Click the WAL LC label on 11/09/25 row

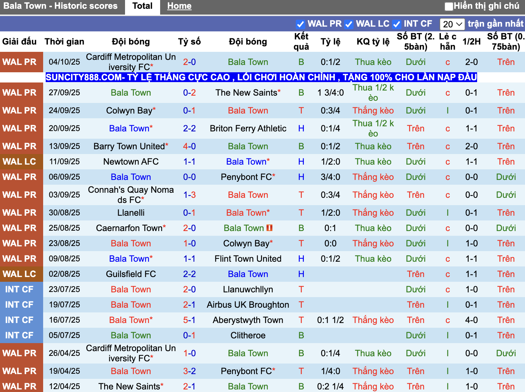[19, 162]
